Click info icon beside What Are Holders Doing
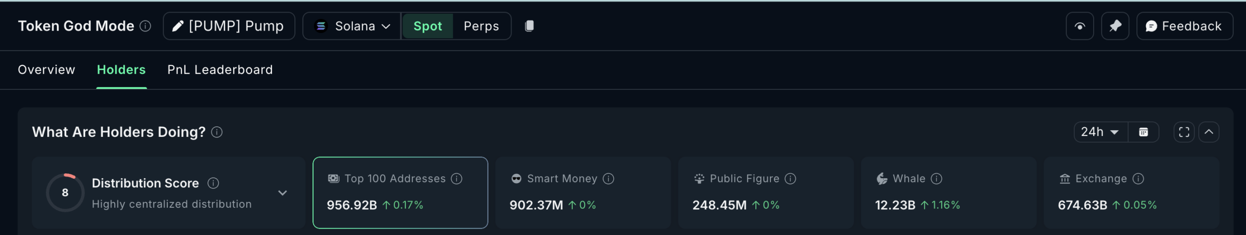The width and height of the screenshot is (1246, 235). pyautogui.click(x=217, y=132)
